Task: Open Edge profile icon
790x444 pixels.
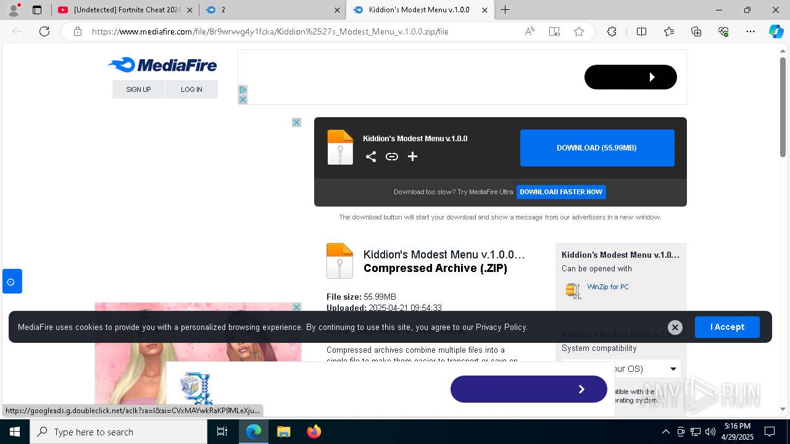Action: (14, 10)
